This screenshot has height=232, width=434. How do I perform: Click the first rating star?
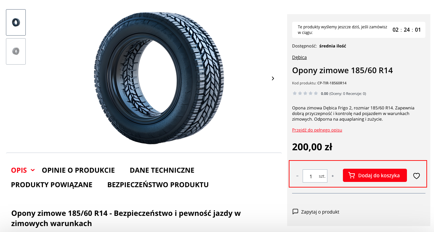(x=295, y=93)
